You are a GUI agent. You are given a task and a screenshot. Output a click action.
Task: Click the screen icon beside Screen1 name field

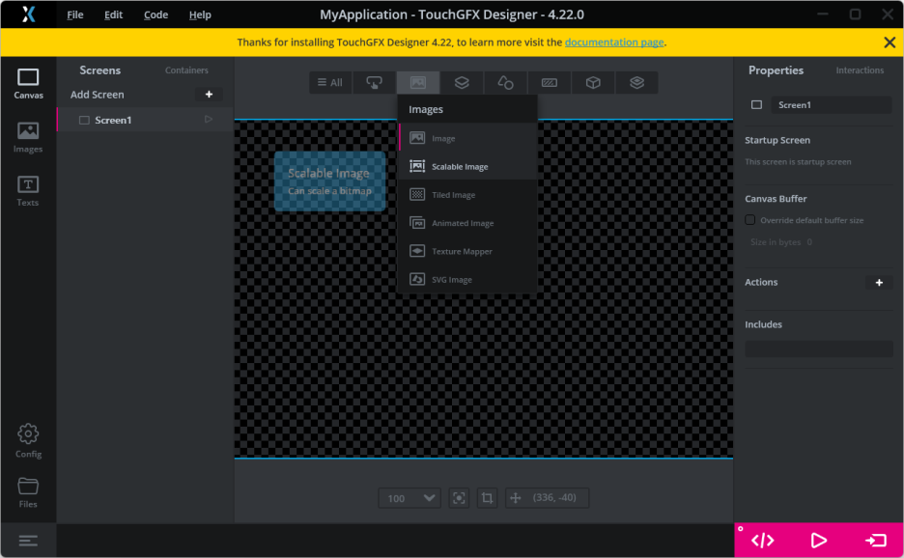[756, 105]
